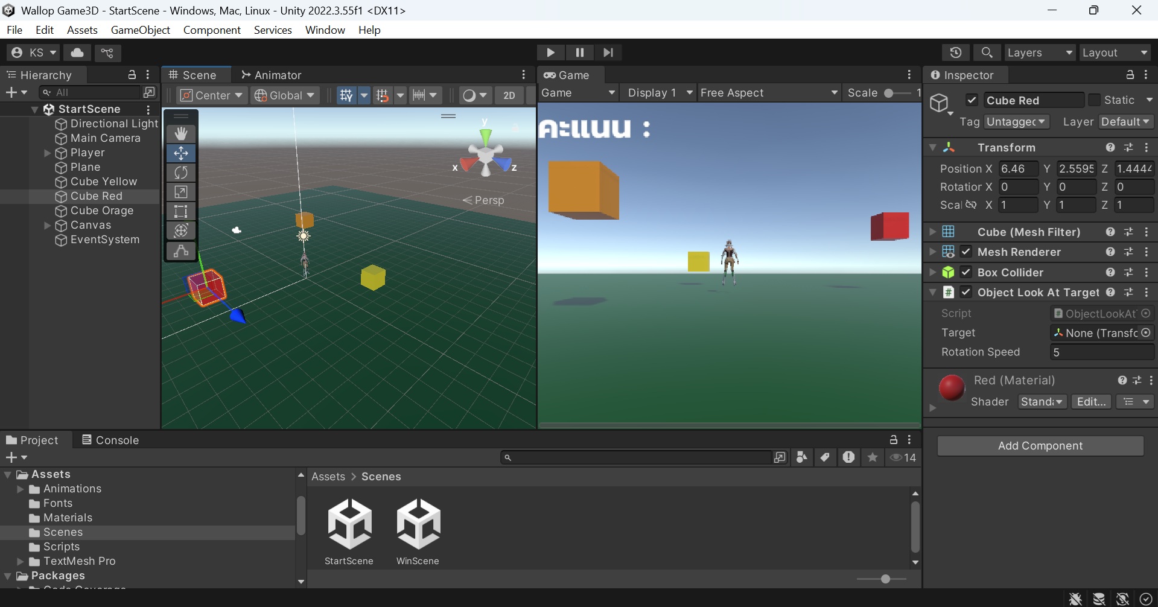
Task: Disable the Mesh Renderer component
Action: 967,252
